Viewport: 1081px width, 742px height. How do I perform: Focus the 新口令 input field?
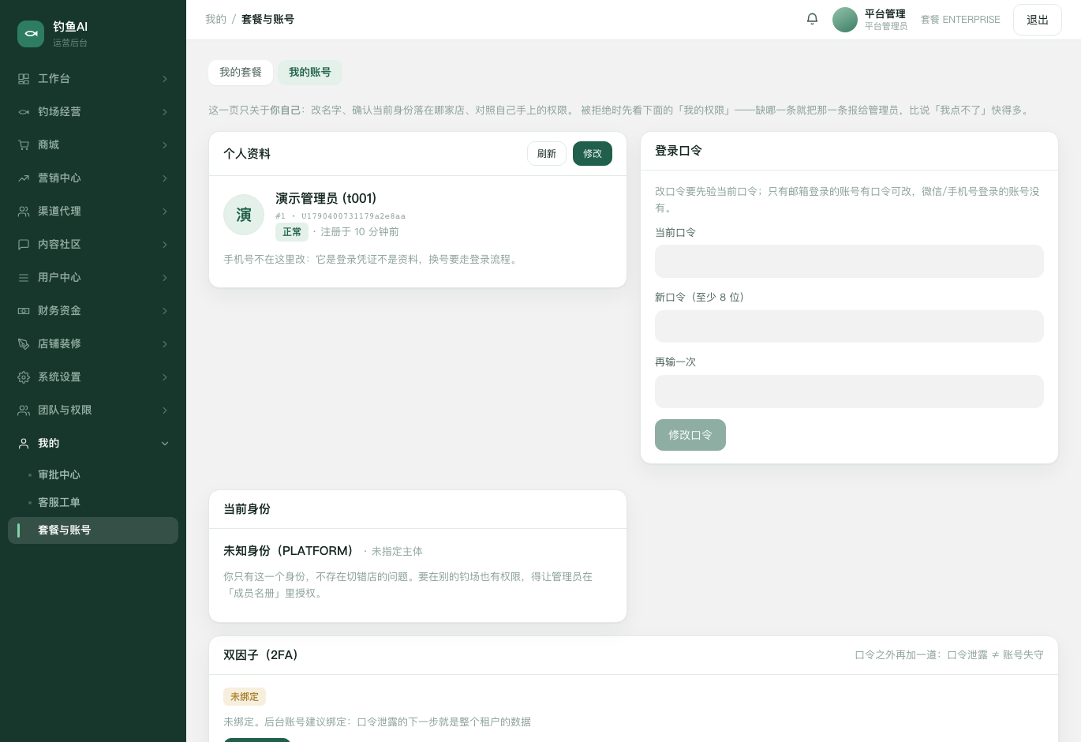tap(849, 326)
